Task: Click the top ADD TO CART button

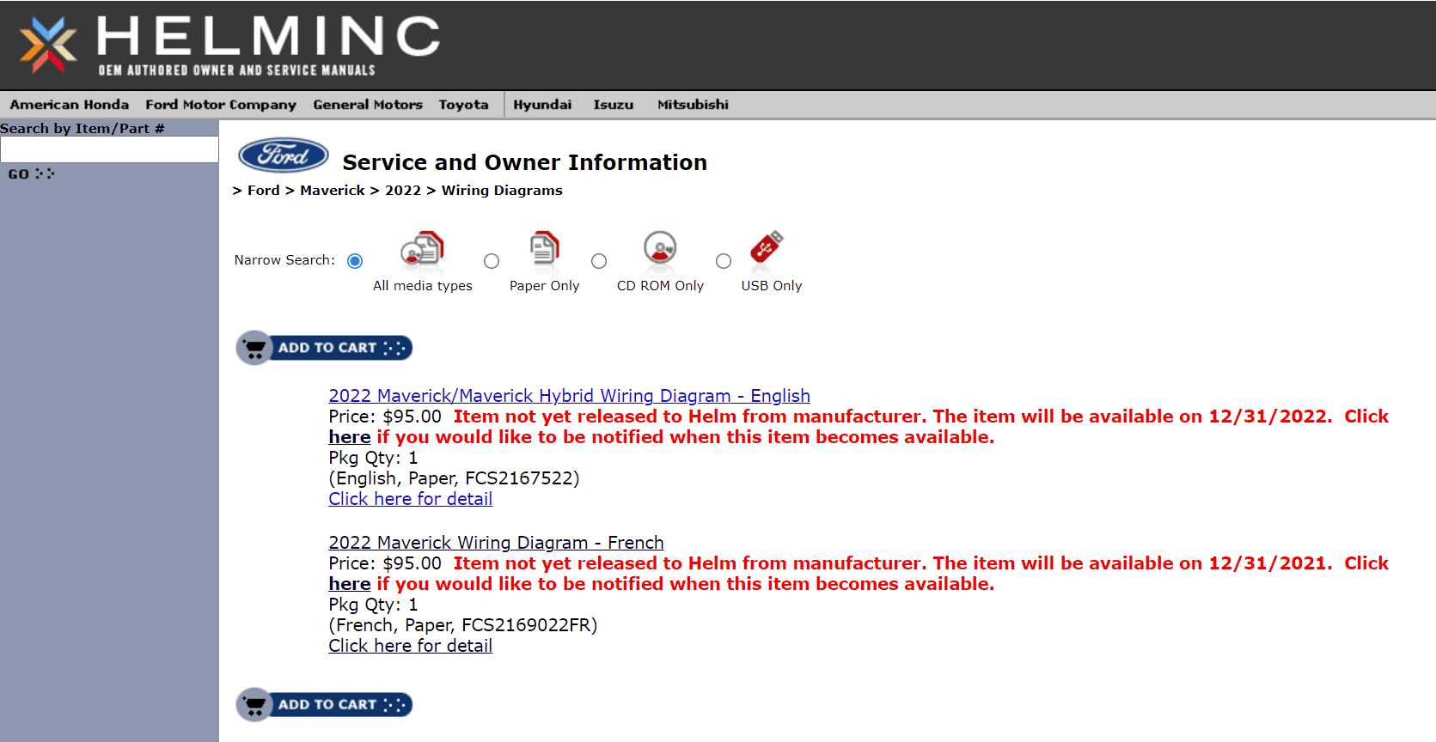Action: [x=324, y=348]
